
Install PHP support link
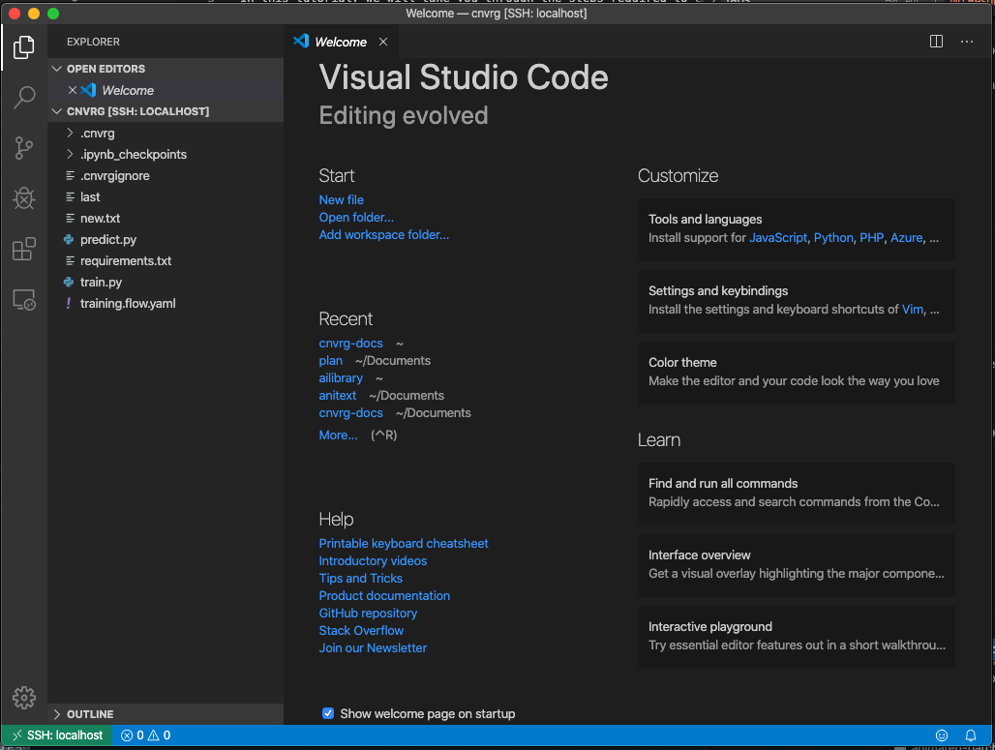coord(871,238)
